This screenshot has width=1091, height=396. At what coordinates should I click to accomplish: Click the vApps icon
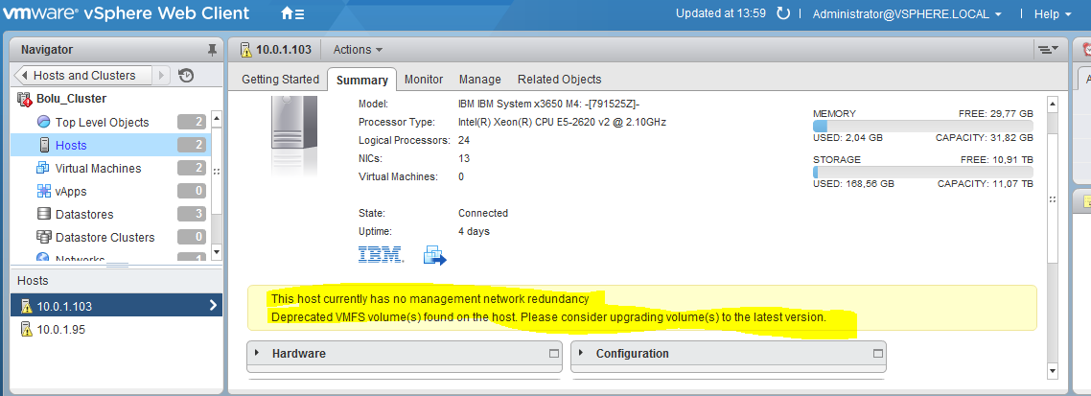(x=43, y=191)
